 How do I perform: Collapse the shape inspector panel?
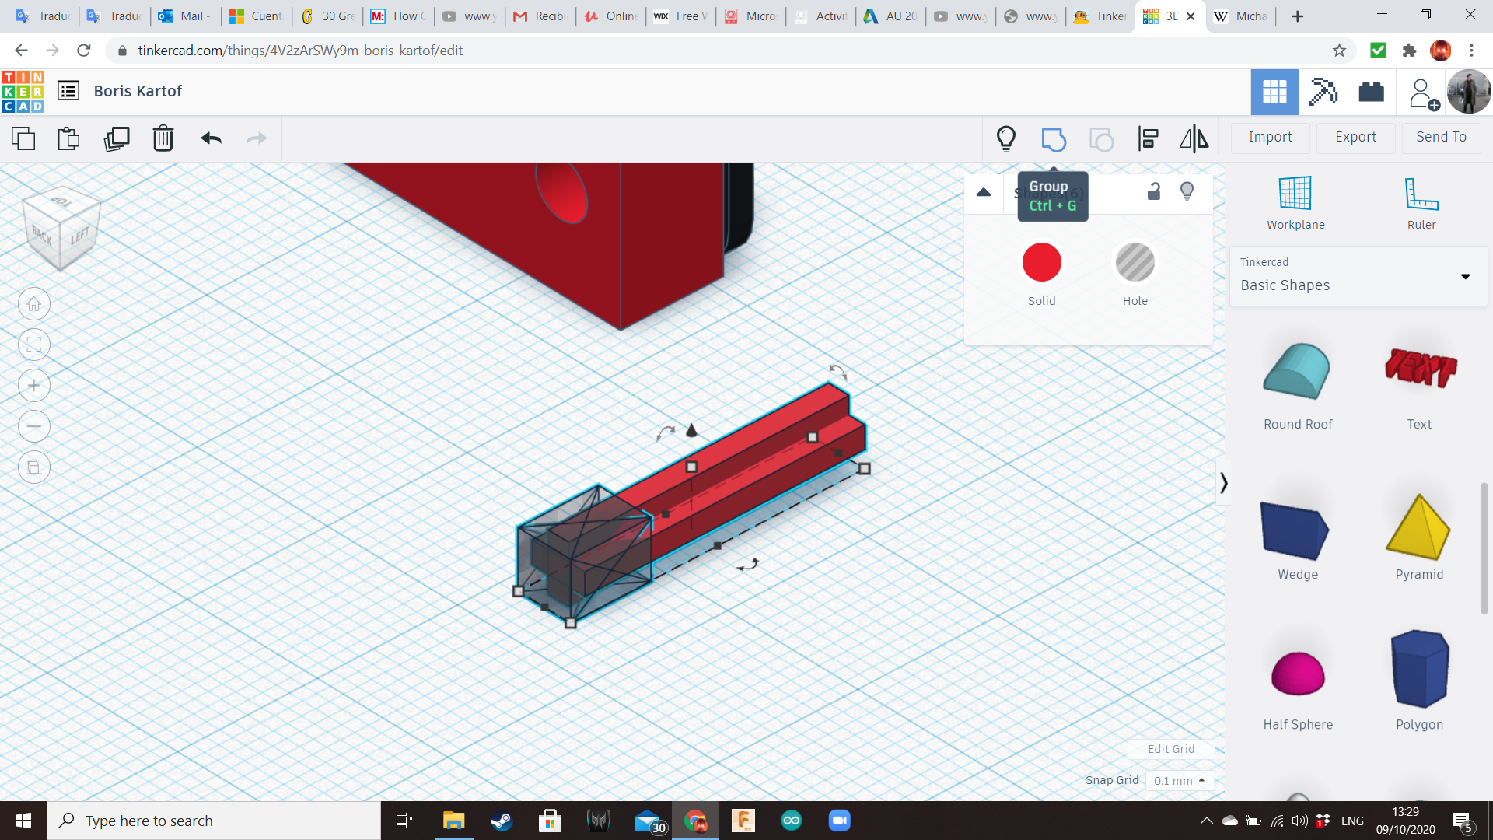(x=984, y=192)
